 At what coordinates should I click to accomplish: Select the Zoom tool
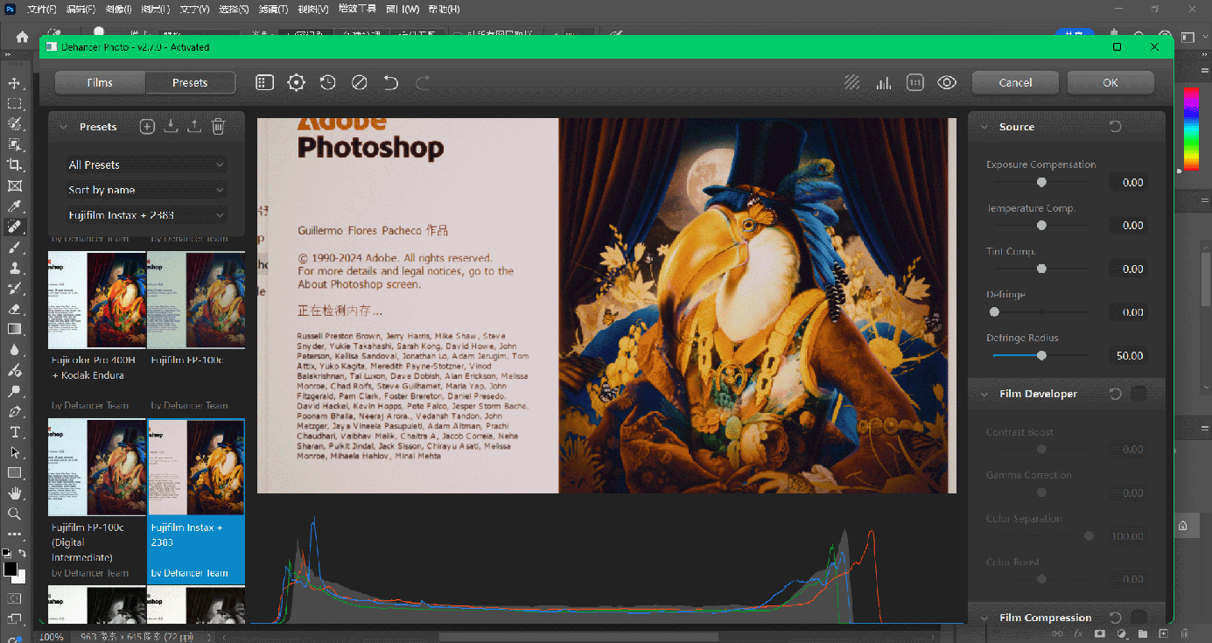14,514
